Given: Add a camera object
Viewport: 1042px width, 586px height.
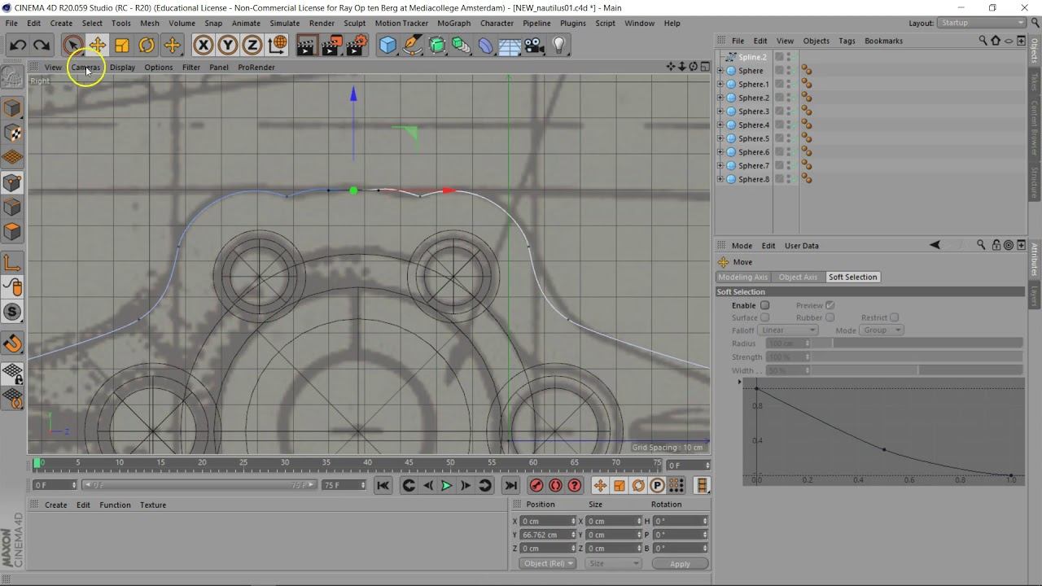Looking at the screenshot, I should click(534, 46).
